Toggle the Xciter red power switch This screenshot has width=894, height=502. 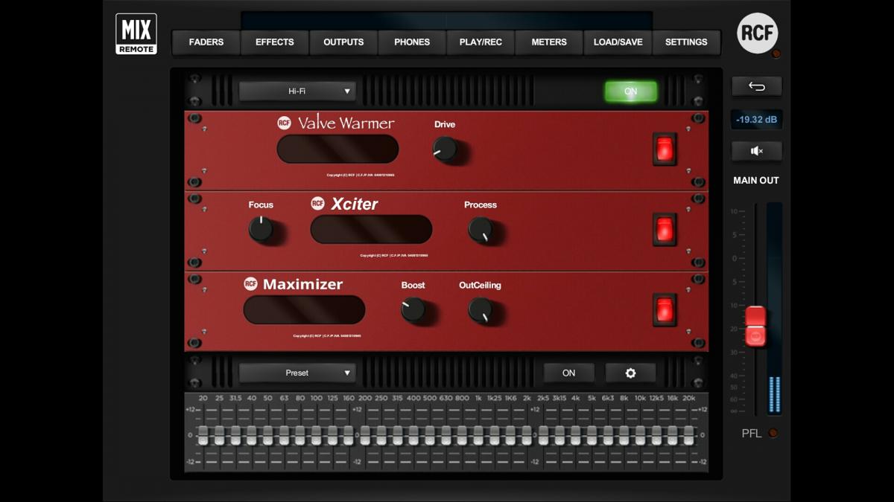[x=665, y=228]
